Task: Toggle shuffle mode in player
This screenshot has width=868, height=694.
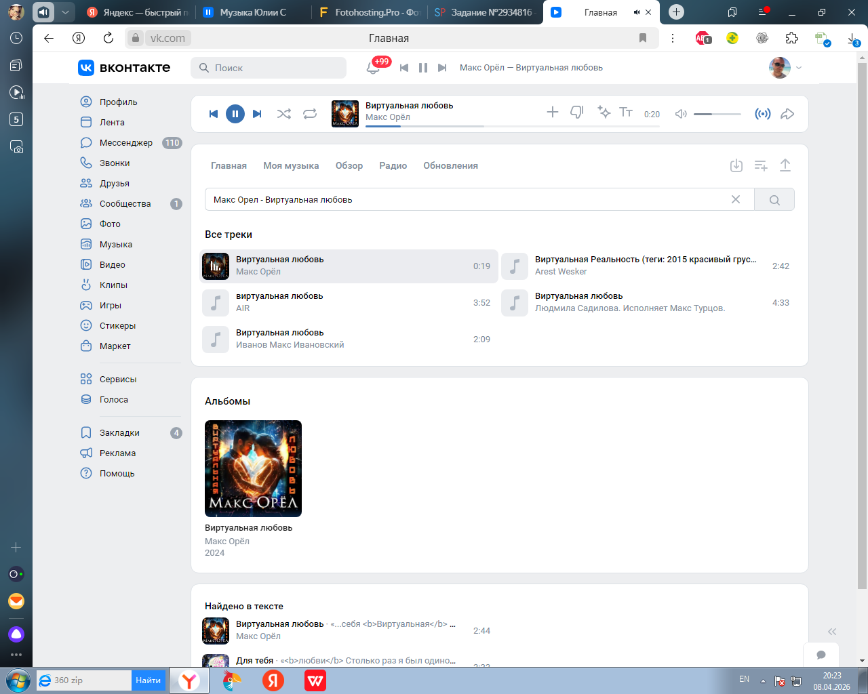Action: pos(284,114)
